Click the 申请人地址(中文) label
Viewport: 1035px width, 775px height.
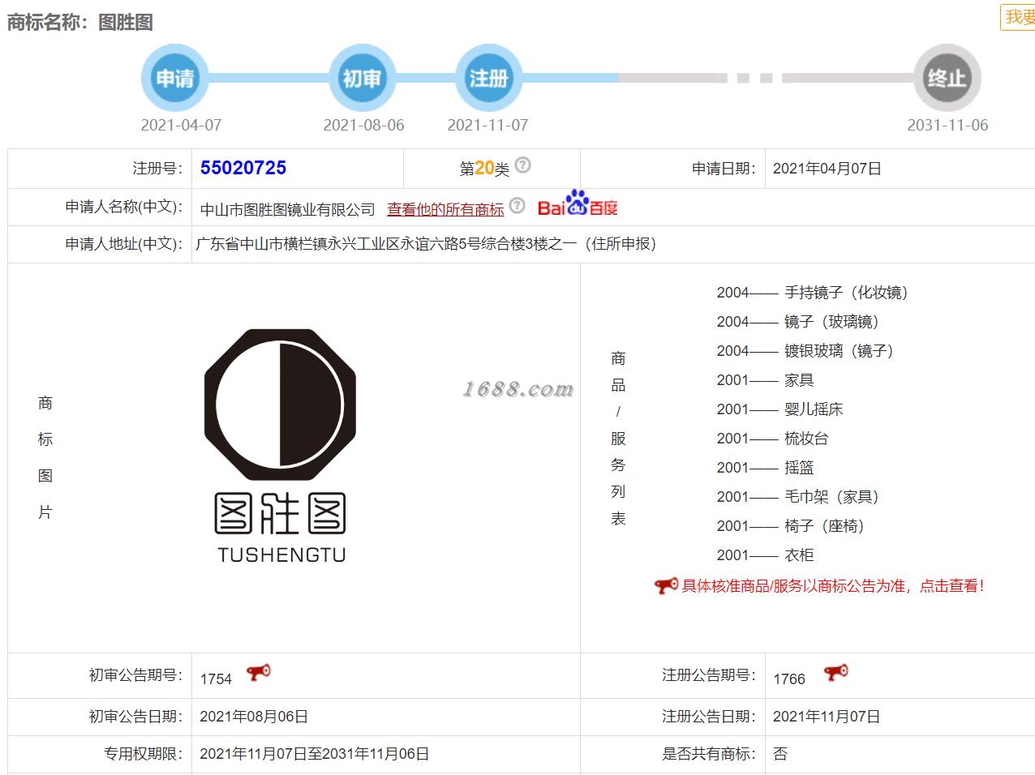pos(124,244)
